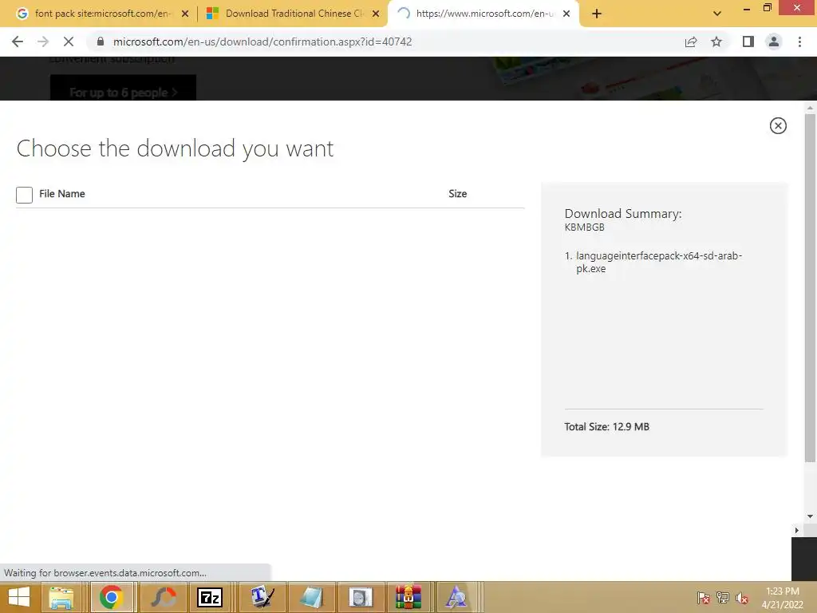This screenshot has width=817, height=613.
Task: Click the File Name column header
Action: [62, 193]
